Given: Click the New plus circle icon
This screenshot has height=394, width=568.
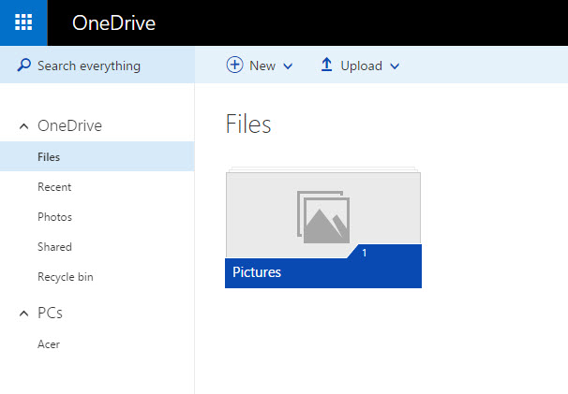Looking at the screenshot, I should tap(234, 66).
